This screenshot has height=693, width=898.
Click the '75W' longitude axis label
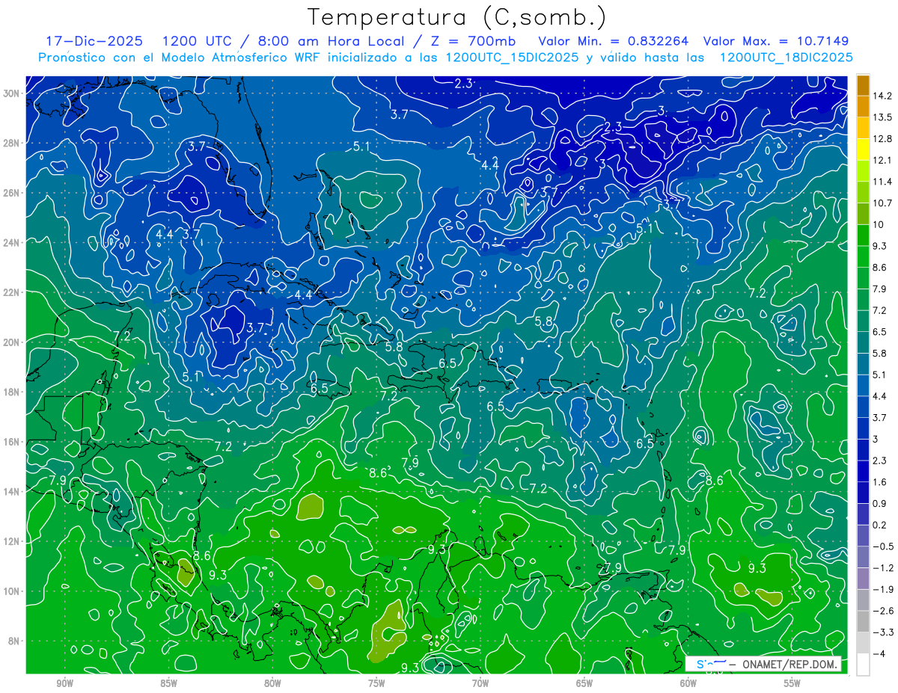pos(376,683)
